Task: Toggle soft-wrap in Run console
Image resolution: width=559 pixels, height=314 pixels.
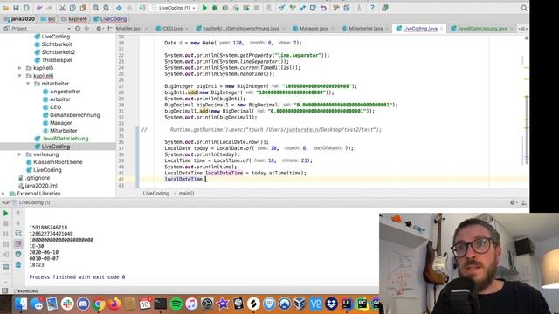Action: (18, 233)
